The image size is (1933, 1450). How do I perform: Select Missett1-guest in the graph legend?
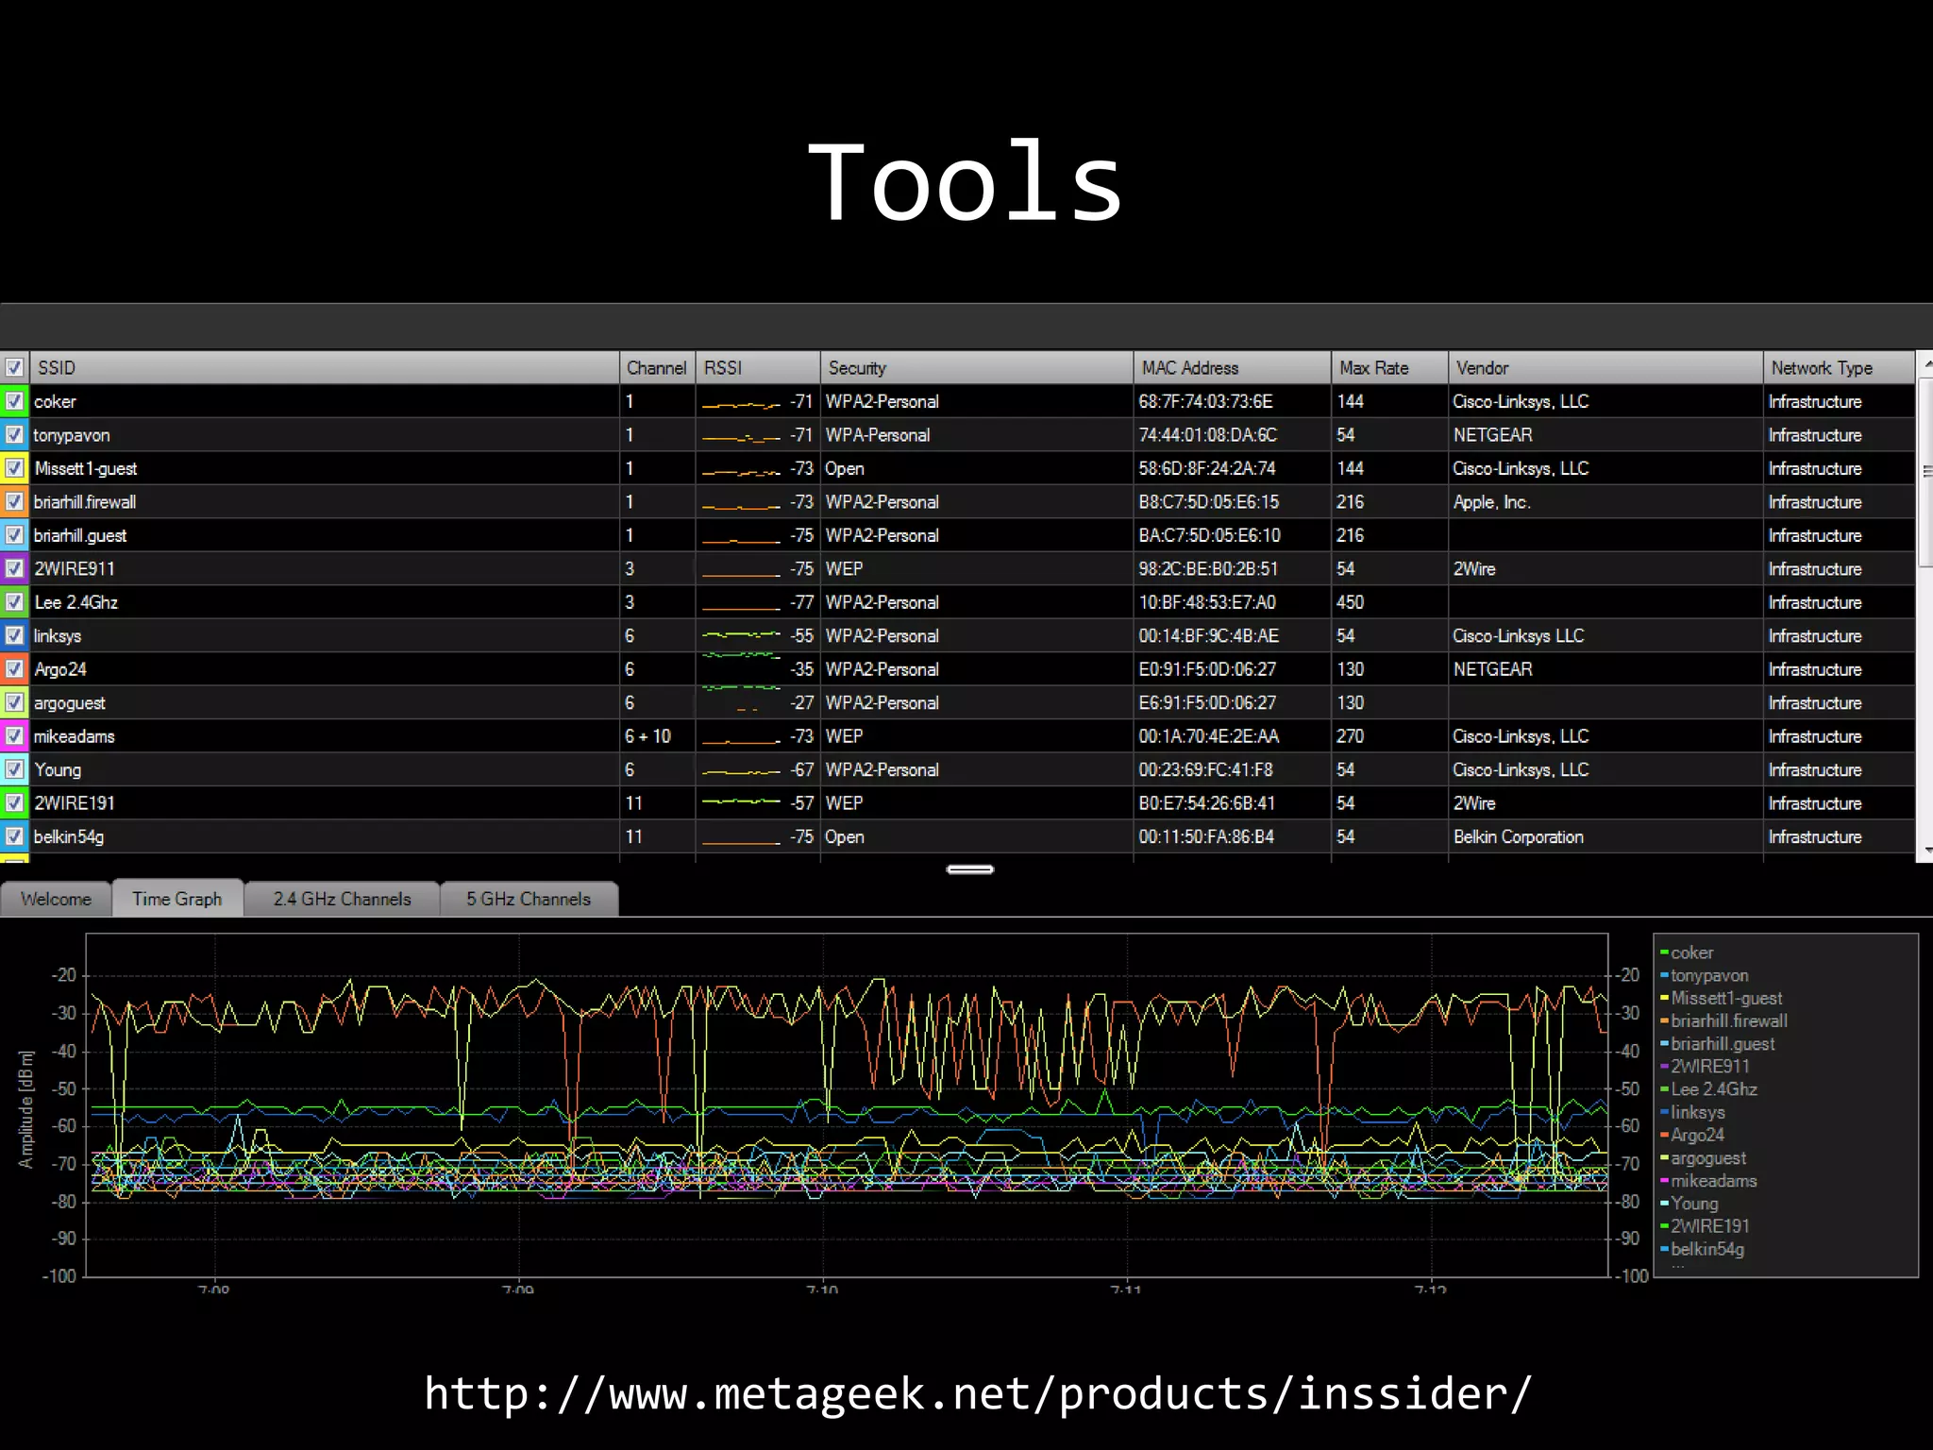pos(1722,998)
